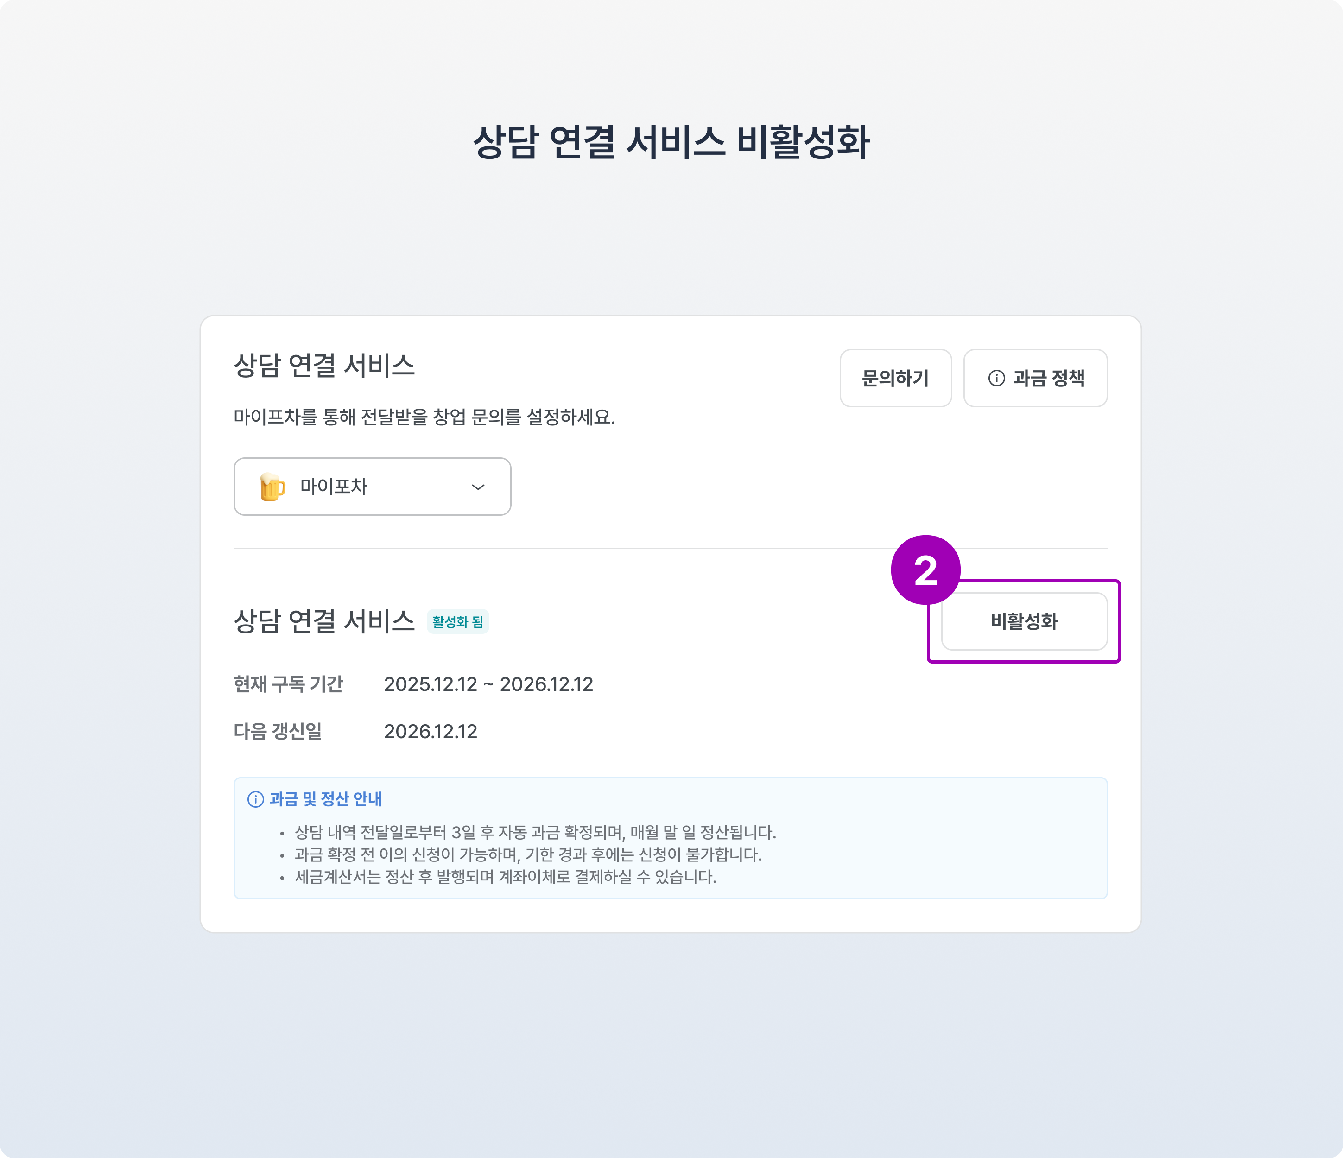Deactivate the service with the 비활성화 button
The width and height of the screenshot is (1343, 1158).
tap(1023, 621)
